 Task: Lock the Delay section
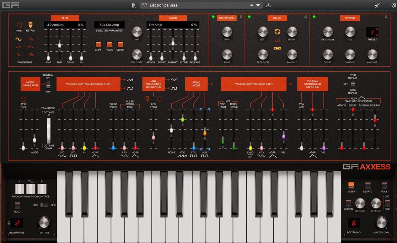[306, 17]
